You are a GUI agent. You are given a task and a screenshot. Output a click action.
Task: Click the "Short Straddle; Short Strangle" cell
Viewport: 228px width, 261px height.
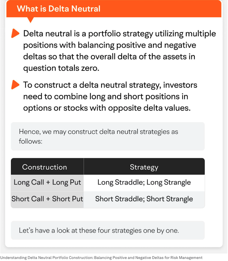pos(144,199)
